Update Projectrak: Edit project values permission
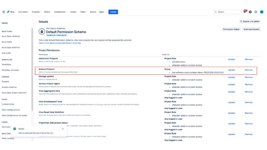This screenshot has height=150, width=267. [232, 124]
